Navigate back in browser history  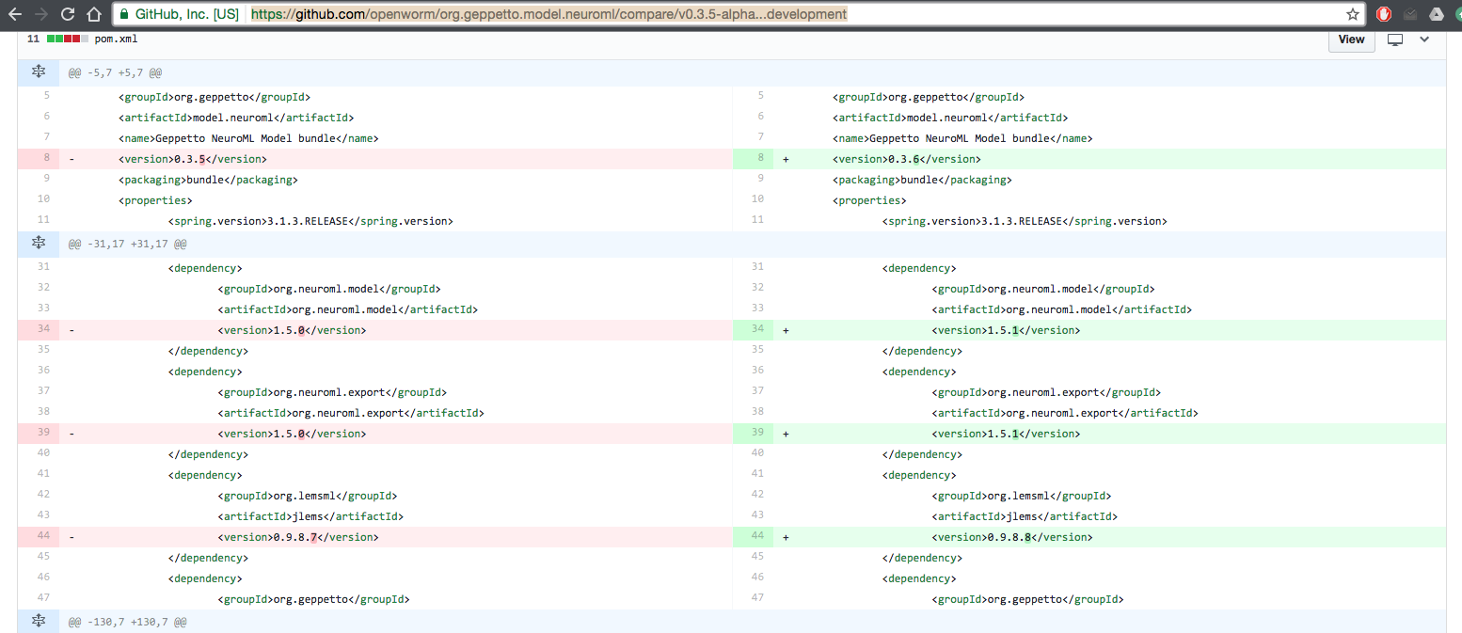tap(14, 14)
